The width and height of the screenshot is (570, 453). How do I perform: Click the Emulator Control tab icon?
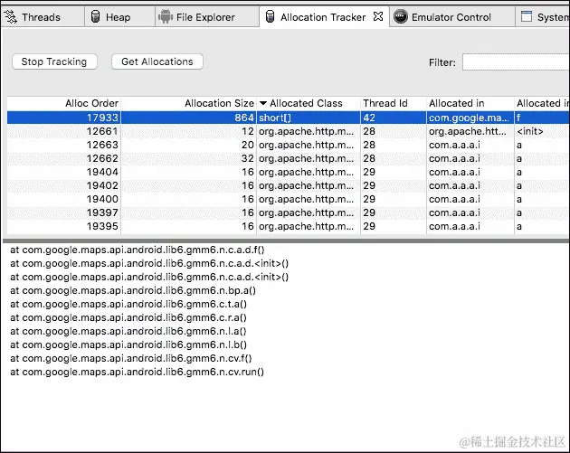point(401,16)
